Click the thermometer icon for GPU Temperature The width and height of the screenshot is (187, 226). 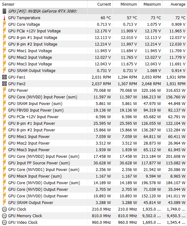[4, 18]
